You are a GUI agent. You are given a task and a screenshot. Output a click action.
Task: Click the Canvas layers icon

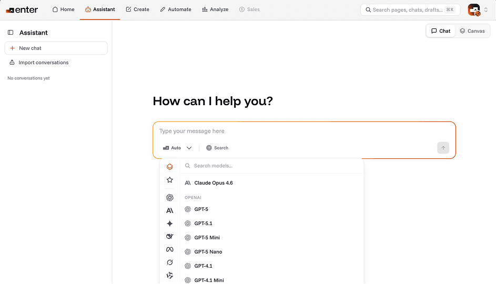pos(462,31)
